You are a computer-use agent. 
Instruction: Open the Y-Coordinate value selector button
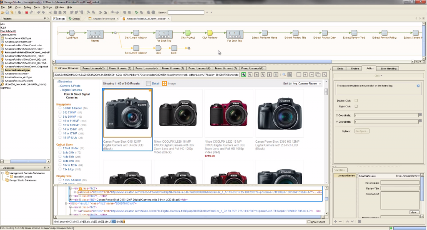point(420,121)
